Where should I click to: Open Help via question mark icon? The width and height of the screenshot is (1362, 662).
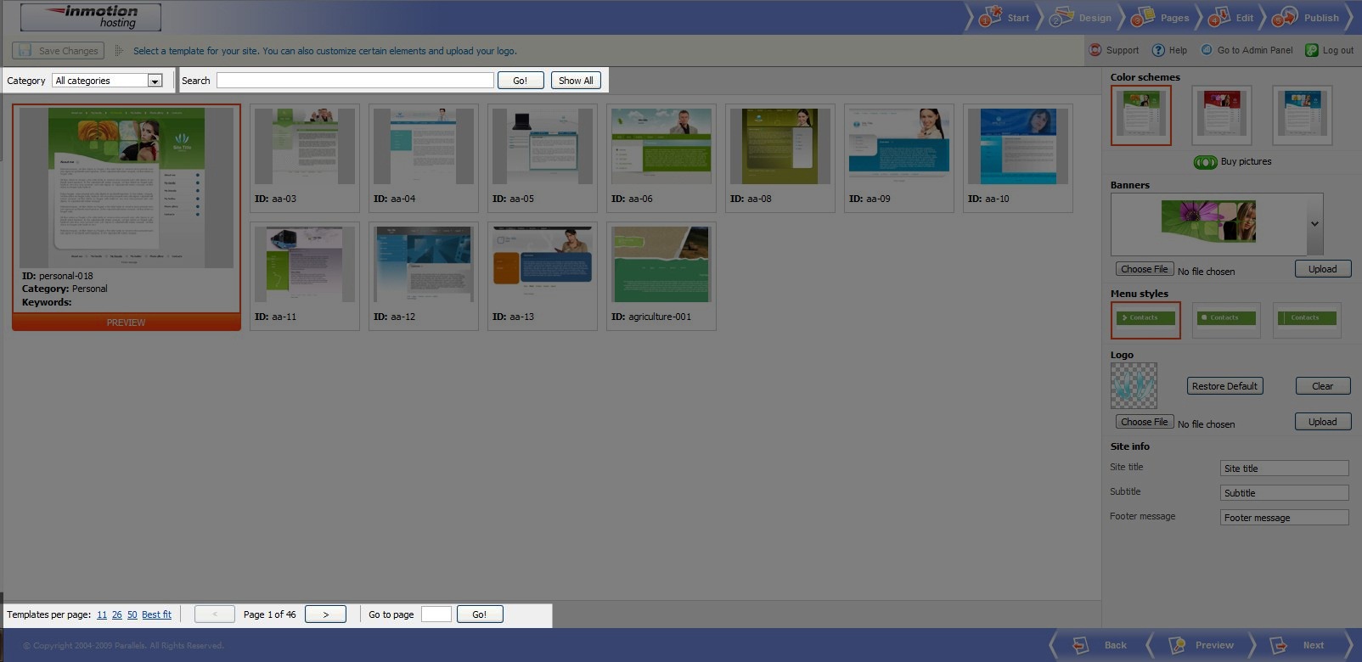[x=1158, y=50]
